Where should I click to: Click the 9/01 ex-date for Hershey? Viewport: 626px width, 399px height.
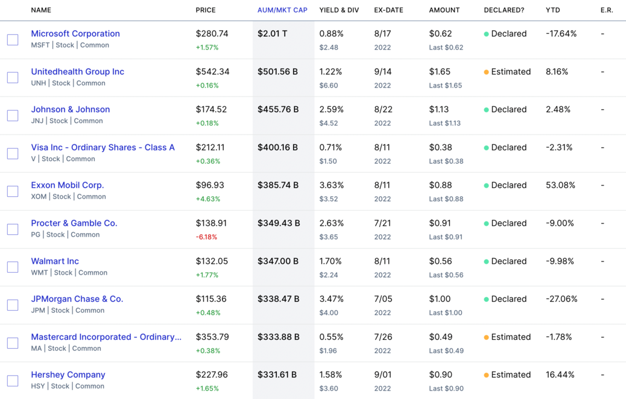coord(384,375)
